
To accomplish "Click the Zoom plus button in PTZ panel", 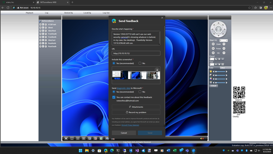I will (213, 44).
